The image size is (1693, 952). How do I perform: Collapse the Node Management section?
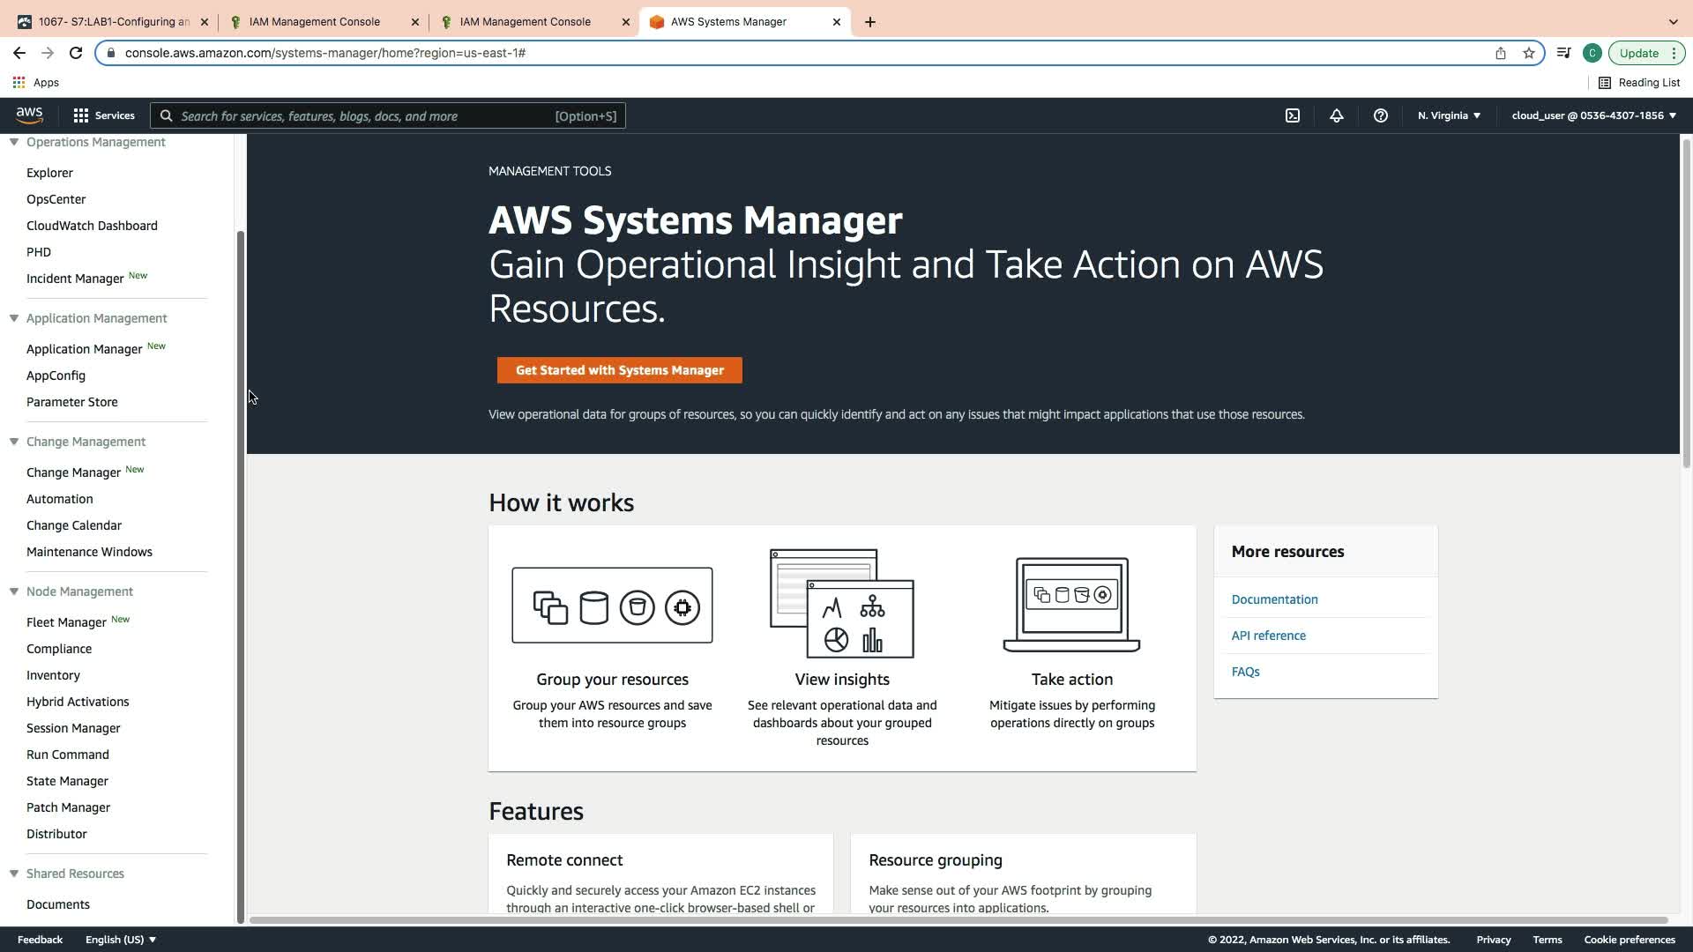14,591
